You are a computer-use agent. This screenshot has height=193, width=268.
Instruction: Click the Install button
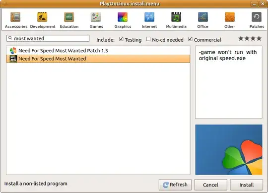[x=247, y=185]
